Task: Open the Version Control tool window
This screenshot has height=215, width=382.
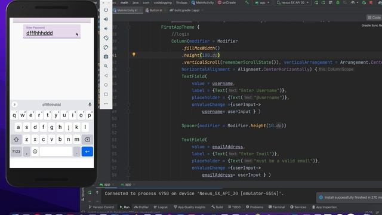Action: point(101,207)
